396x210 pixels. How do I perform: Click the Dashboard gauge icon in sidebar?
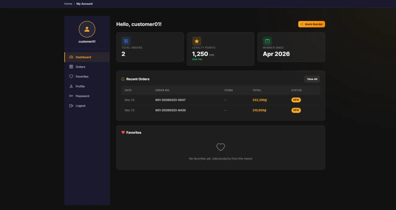[71, 57]
